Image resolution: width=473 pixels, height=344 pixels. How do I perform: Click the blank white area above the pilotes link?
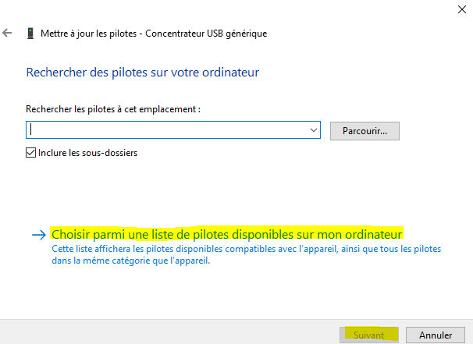click(x=234, y=191)
